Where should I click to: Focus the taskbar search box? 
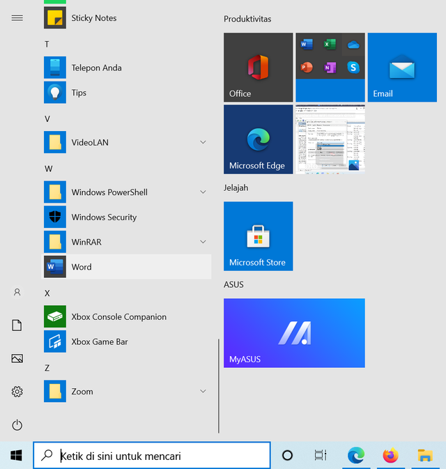[152, 456]
